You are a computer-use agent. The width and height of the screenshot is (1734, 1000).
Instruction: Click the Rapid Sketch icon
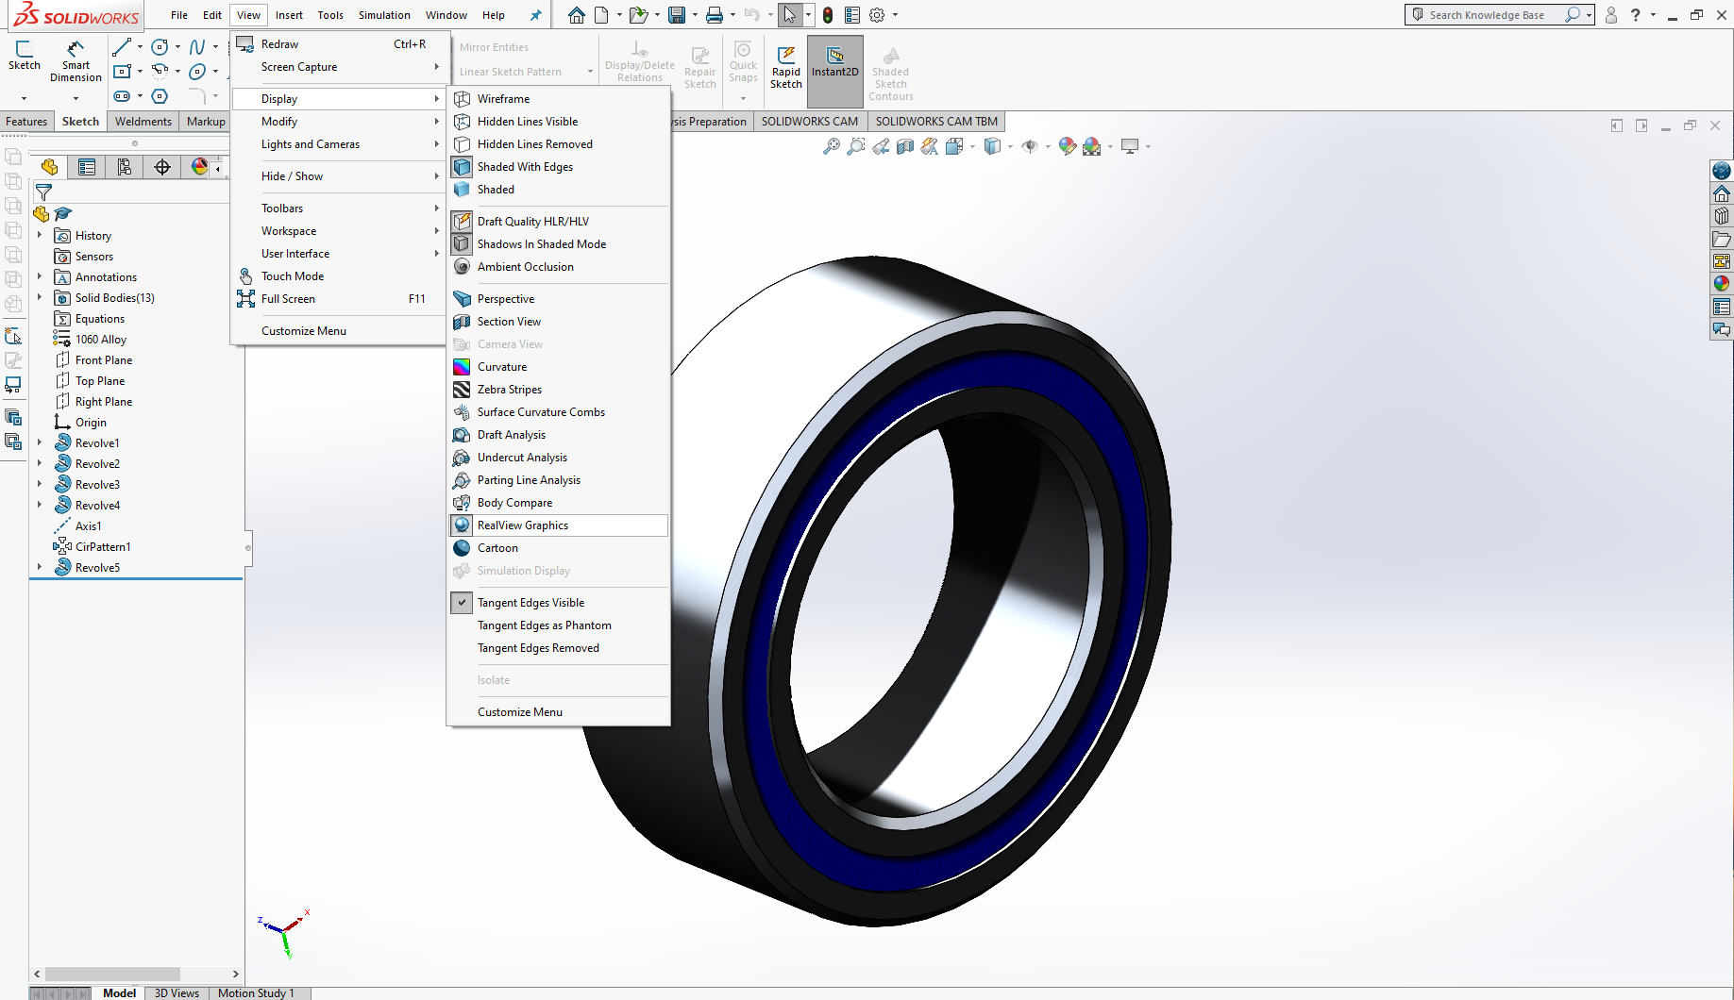coord(785,66)
